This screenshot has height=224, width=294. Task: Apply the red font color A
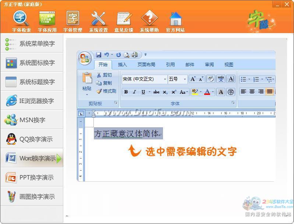(207, 92)
